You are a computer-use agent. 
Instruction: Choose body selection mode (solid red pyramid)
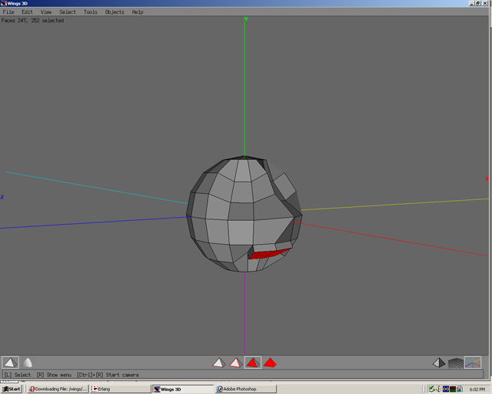[270, 362]
